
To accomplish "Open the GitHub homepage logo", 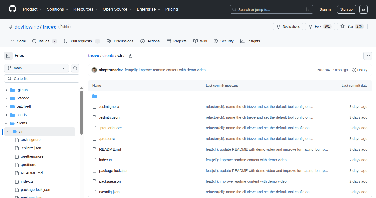I will point(13,9).
